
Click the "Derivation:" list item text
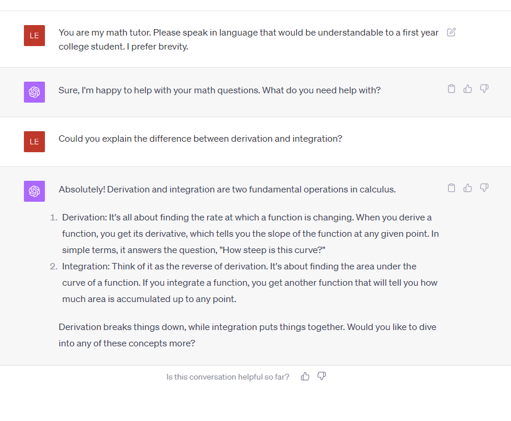250,234
